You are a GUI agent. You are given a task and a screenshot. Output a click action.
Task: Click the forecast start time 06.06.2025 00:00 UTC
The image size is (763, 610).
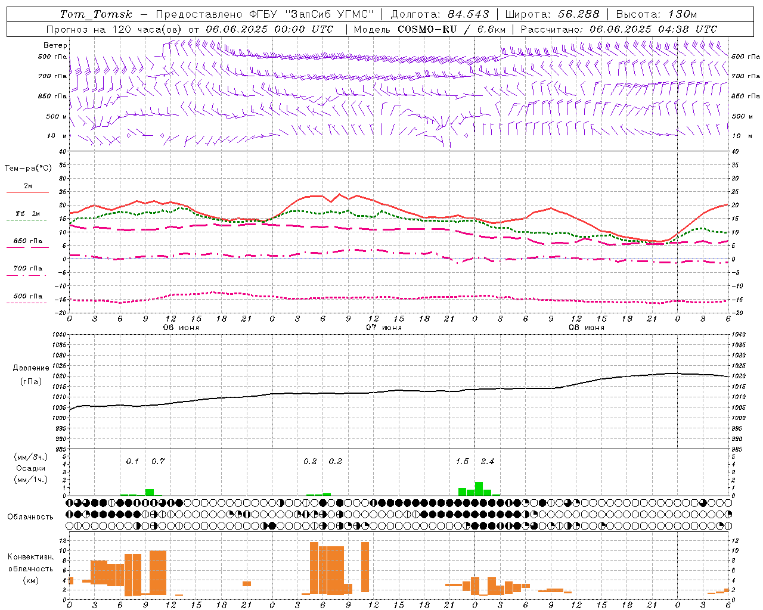coord(270,29)
